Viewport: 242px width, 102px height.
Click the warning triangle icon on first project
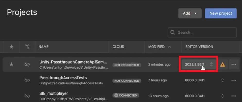[222, 65]
